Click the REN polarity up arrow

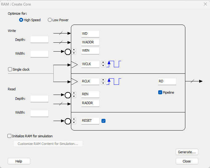pyautogui.click(x=74, y=93)
